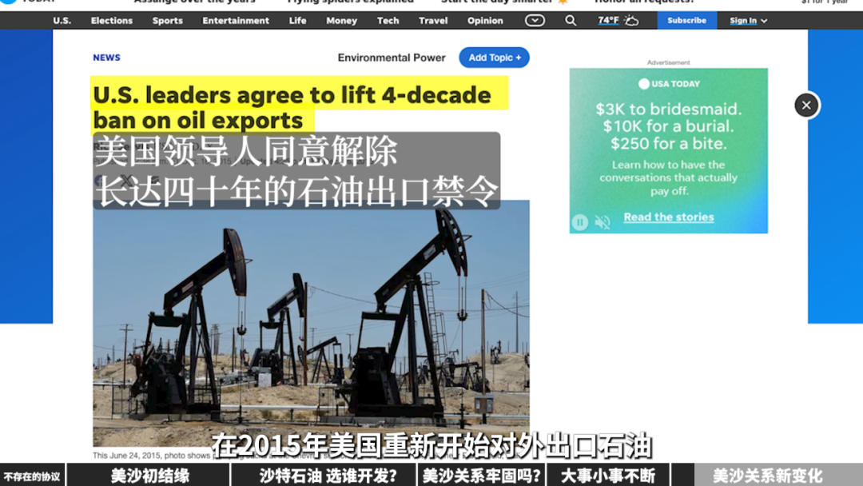
Task: Unmute the advertisement sound
Action: click(x=603, y=221)
